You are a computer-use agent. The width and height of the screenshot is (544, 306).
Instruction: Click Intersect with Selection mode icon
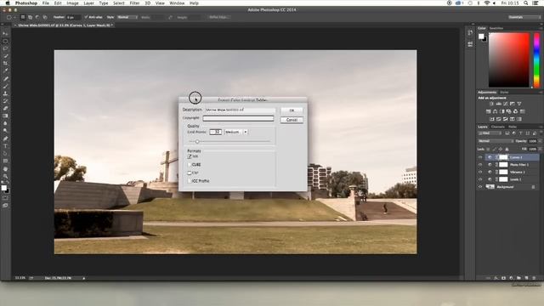click(45, 17)
